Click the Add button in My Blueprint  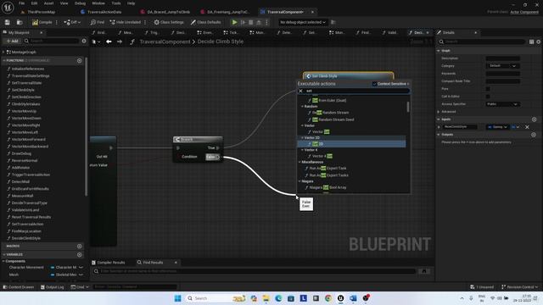pos(12,41)
